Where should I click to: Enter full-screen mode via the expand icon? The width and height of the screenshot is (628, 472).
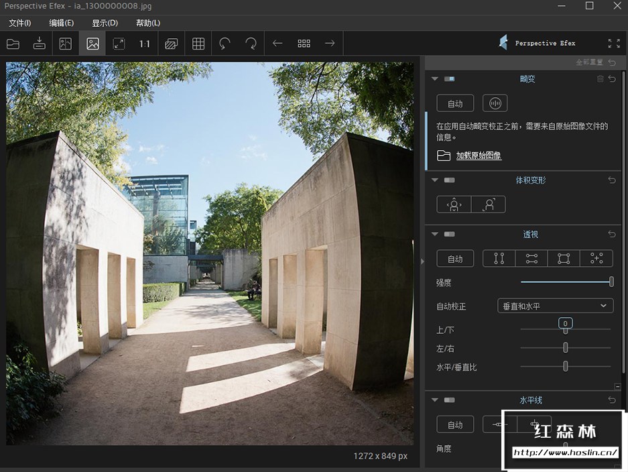coord(614,44)
